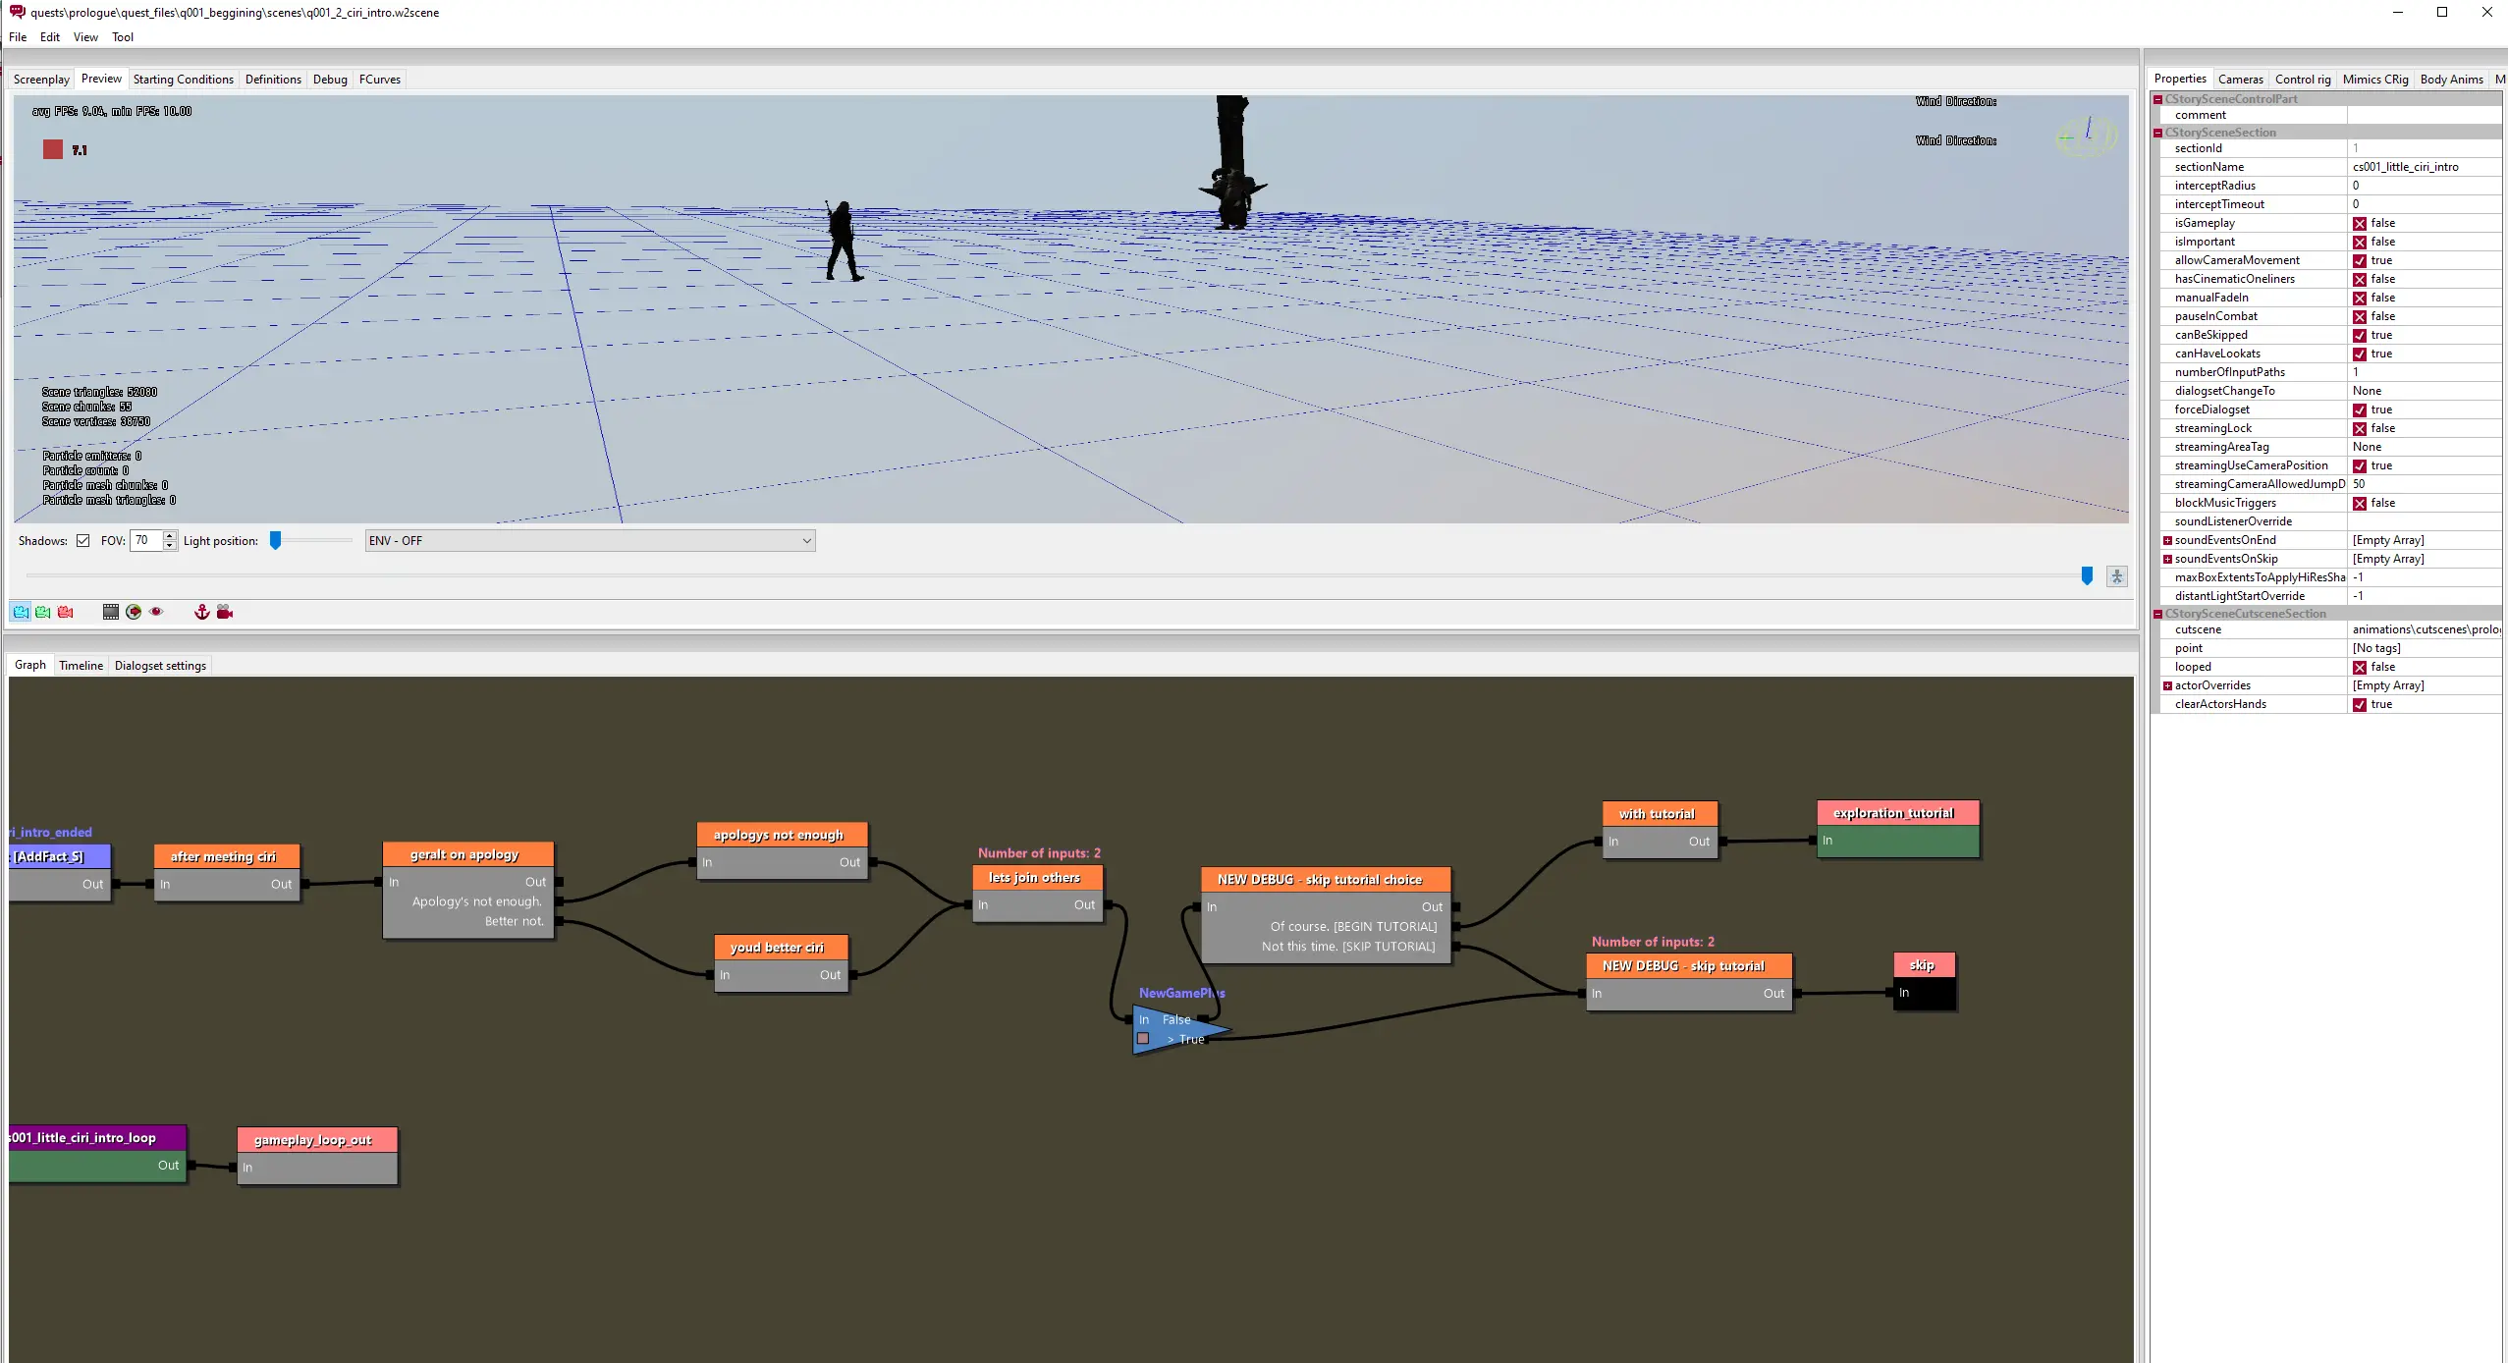Click the small red square on NewGamePlus node
2508x1363 pixels.
click(1143, 1038)
